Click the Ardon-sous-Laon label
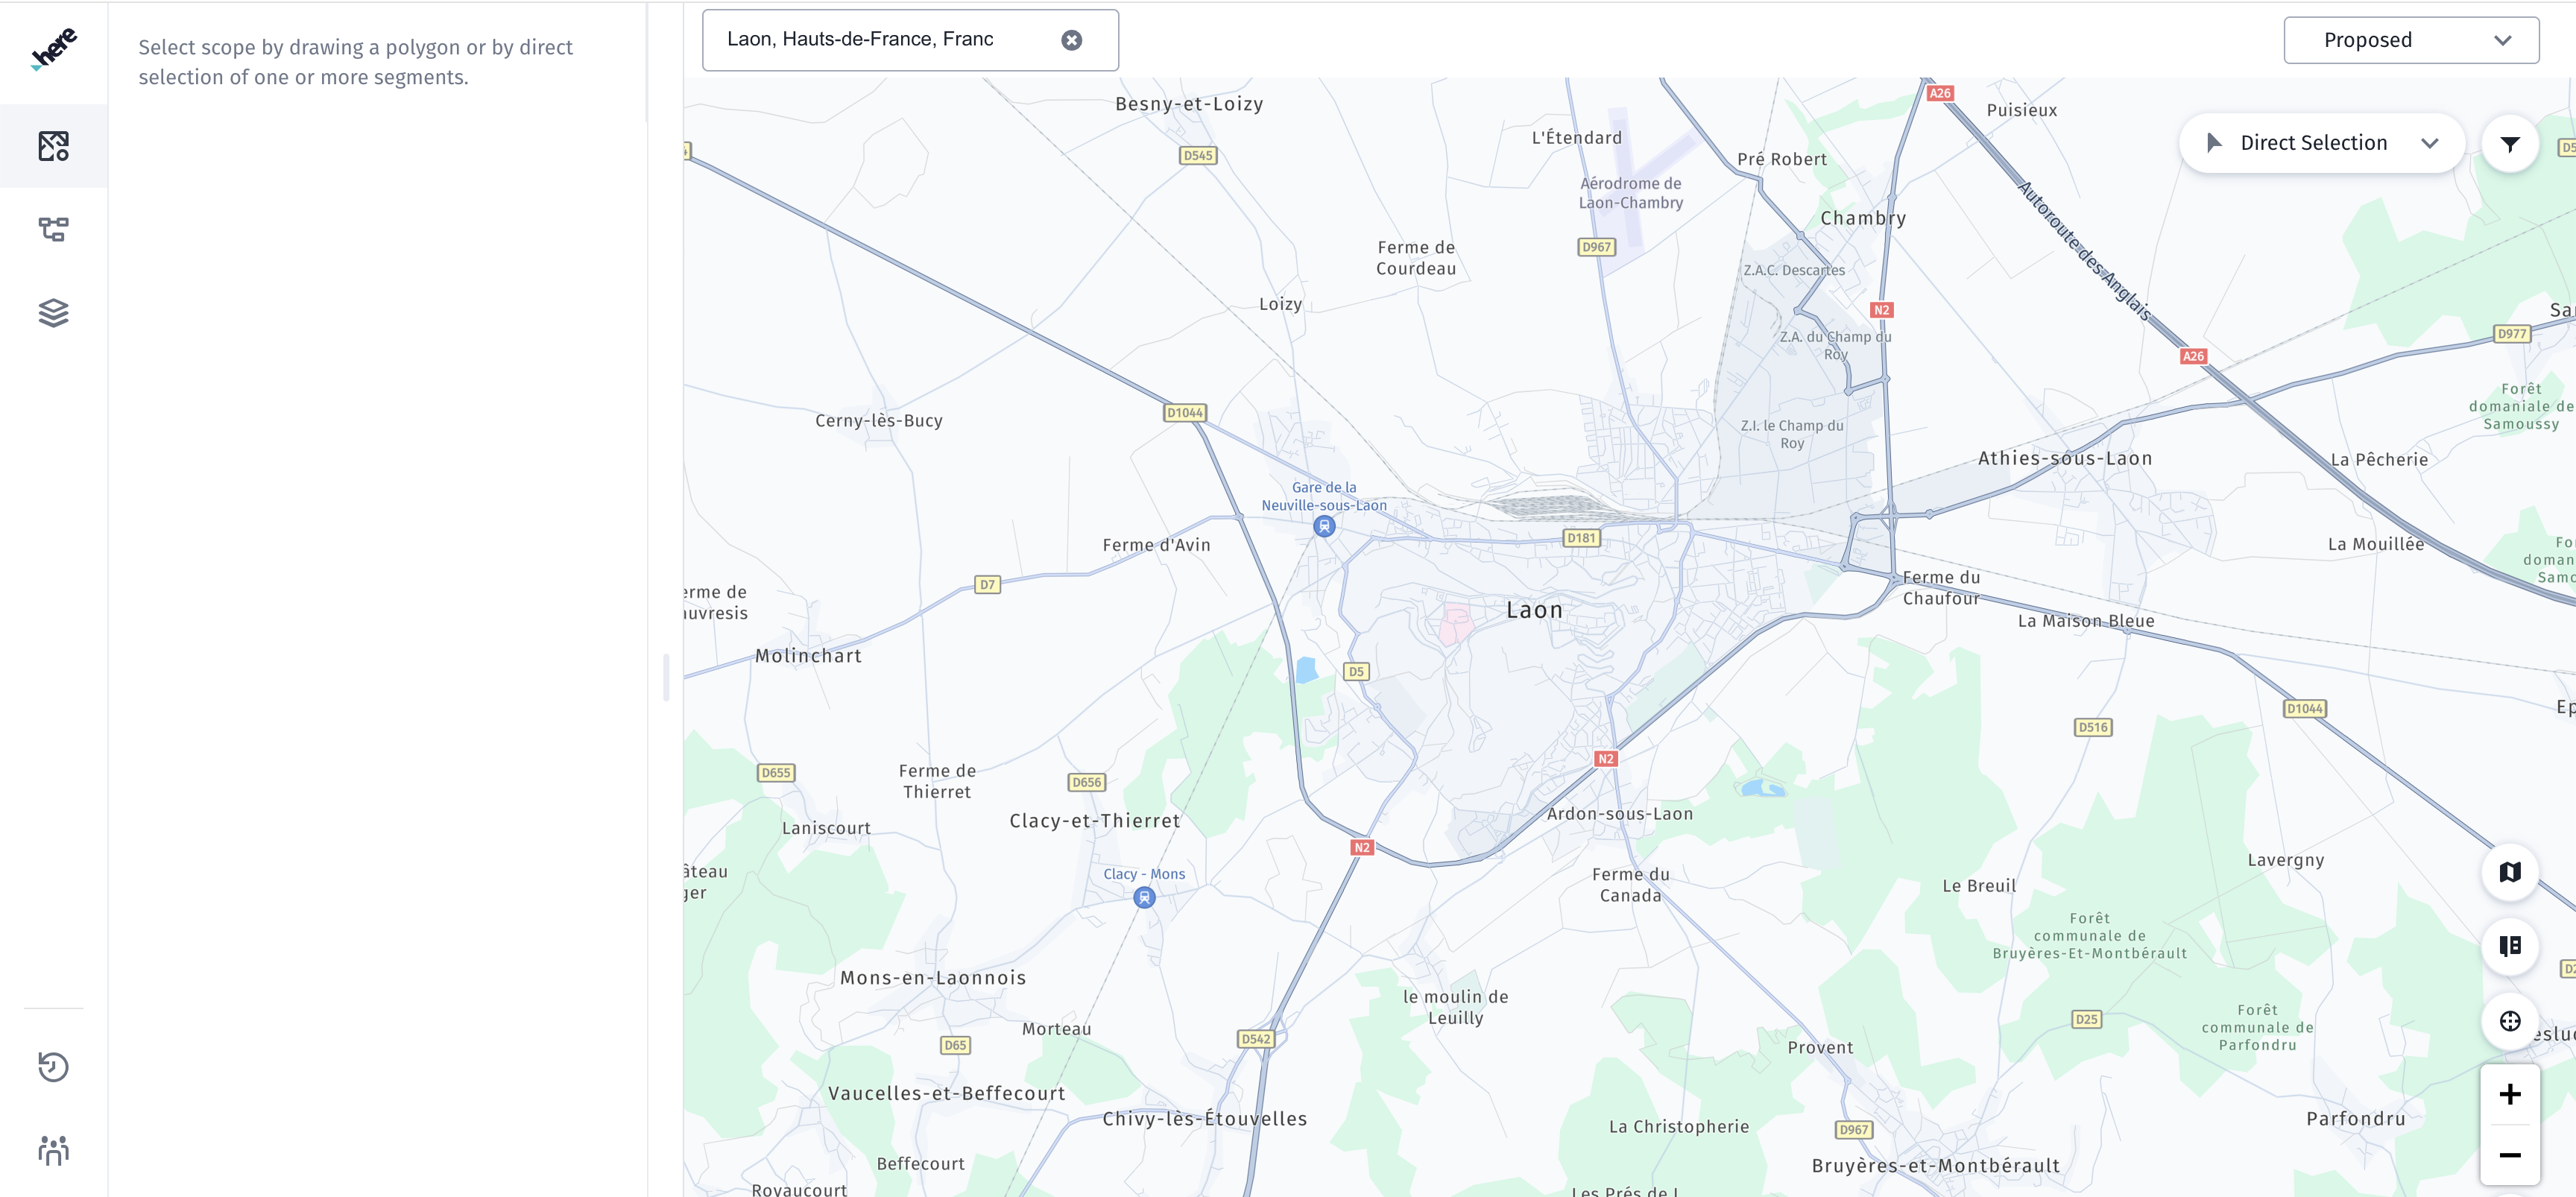2576x1197 pixels. [x=1620, y=814]
